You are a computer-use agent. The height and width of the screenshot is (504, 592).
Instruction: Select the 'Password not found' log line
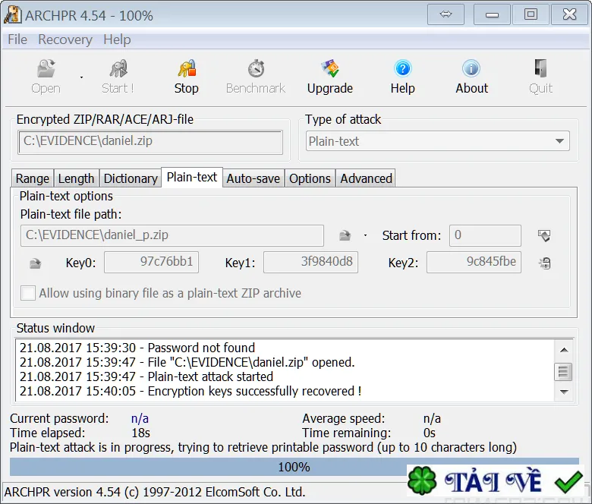click(137, 348)
